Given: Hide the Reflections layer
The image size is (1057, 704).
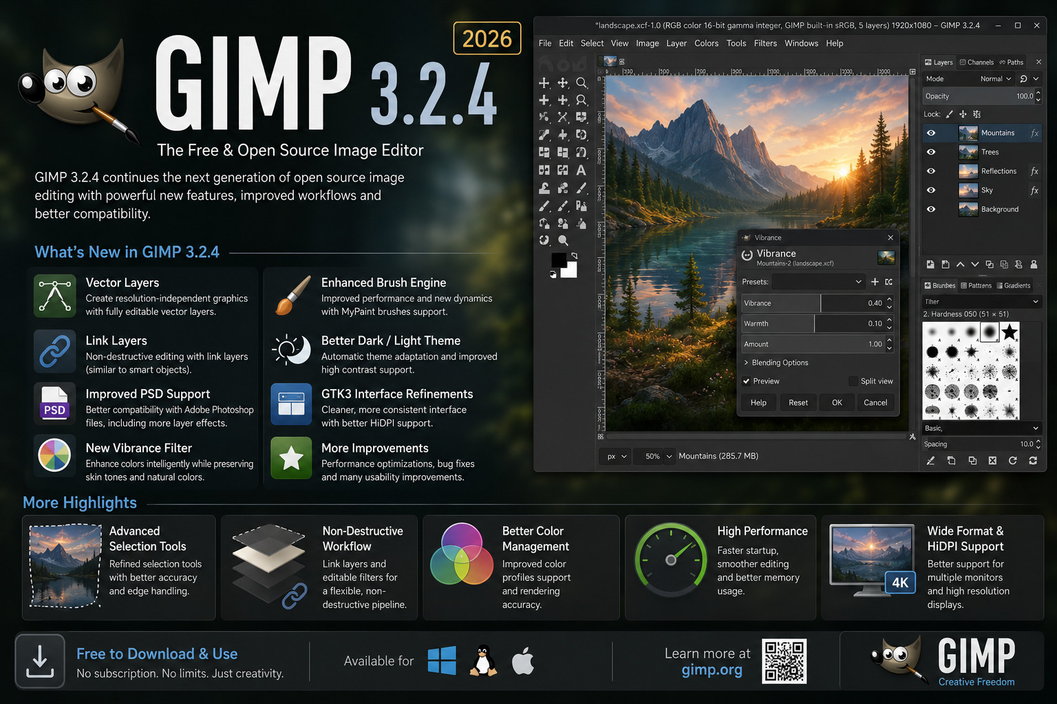Looking at the screenshot, I should (x=931, y=171).
